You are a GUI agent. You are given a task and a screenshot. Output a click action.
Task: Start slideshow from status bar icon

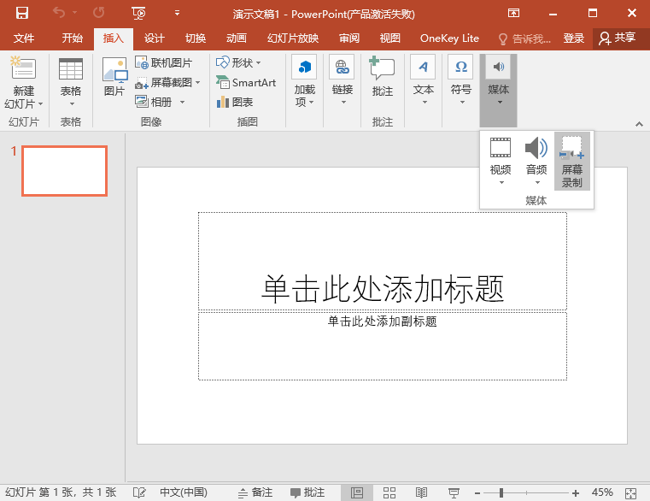pyautogui.click(x=454, y=492)
